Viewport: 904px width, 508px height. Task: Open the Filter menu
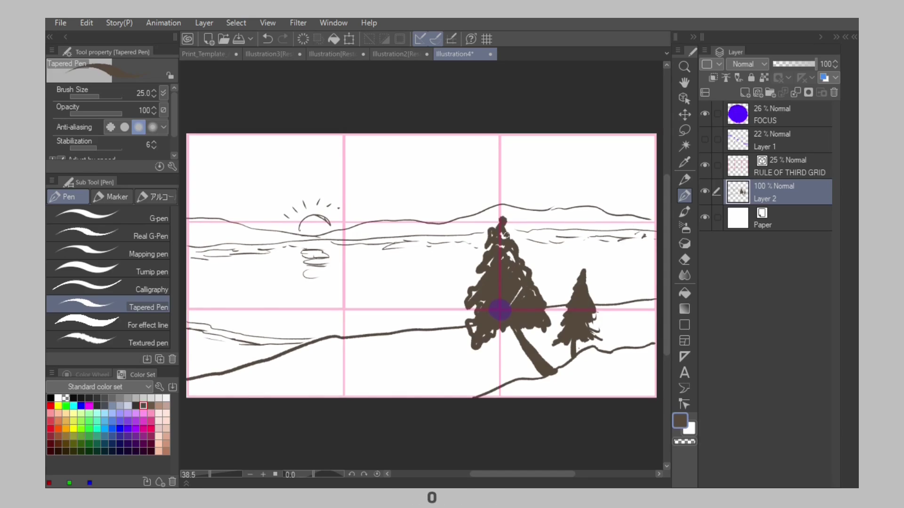[x=298, y=23]
